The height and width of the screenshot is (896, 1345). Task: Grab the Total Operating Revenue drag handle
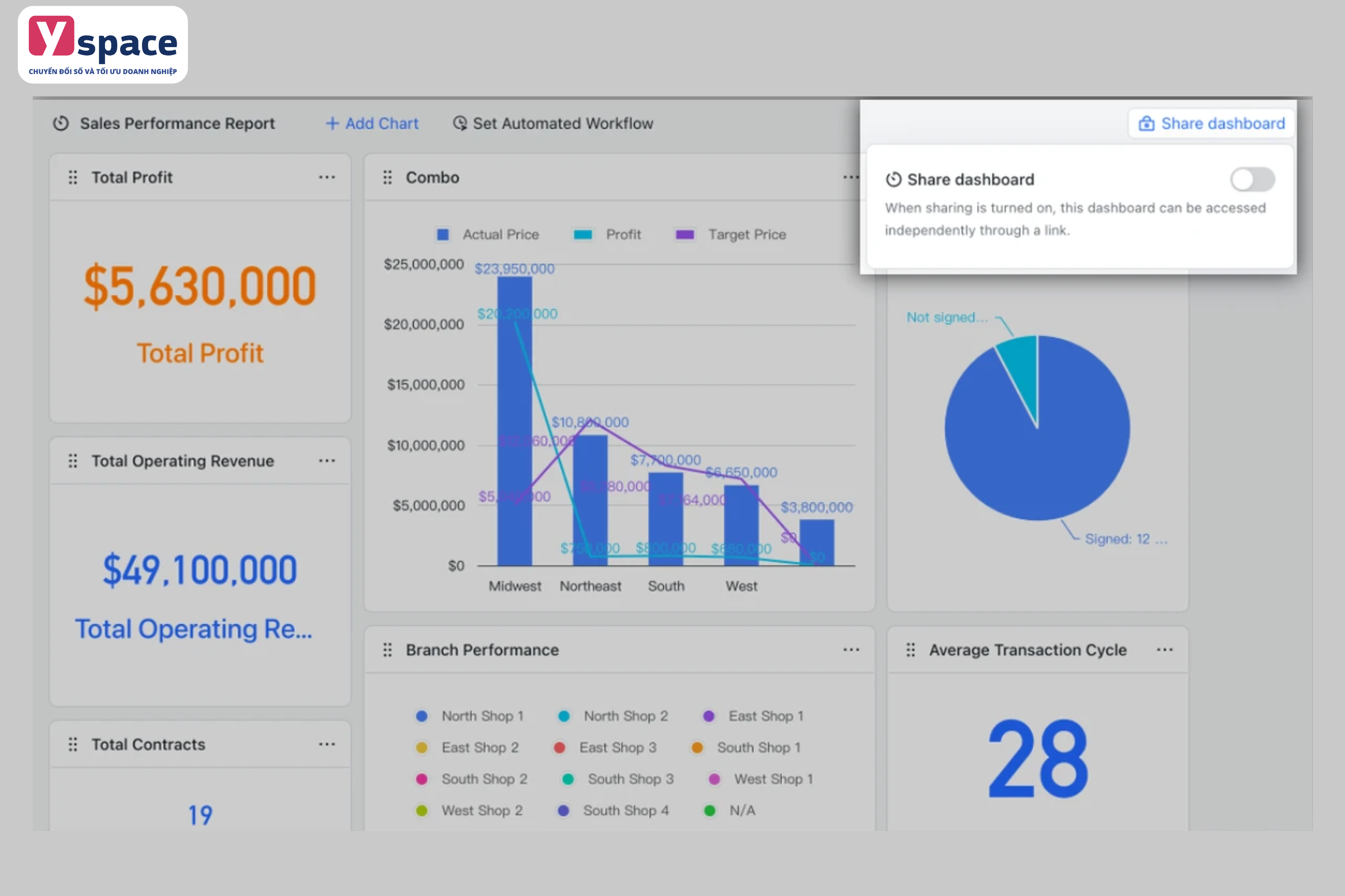[73, 461]
